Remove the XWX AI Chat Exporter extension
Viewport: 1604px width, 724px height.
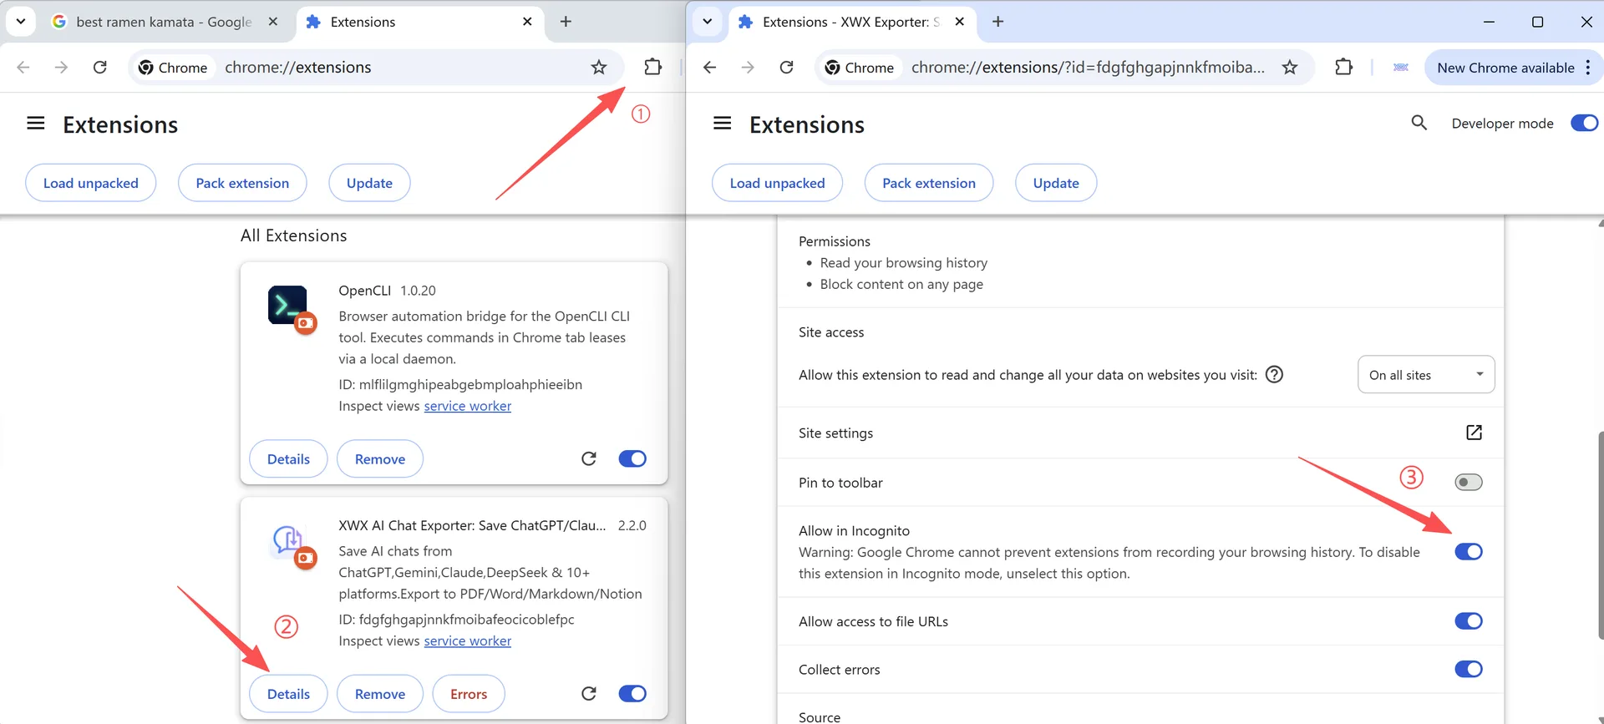[380, 694]
